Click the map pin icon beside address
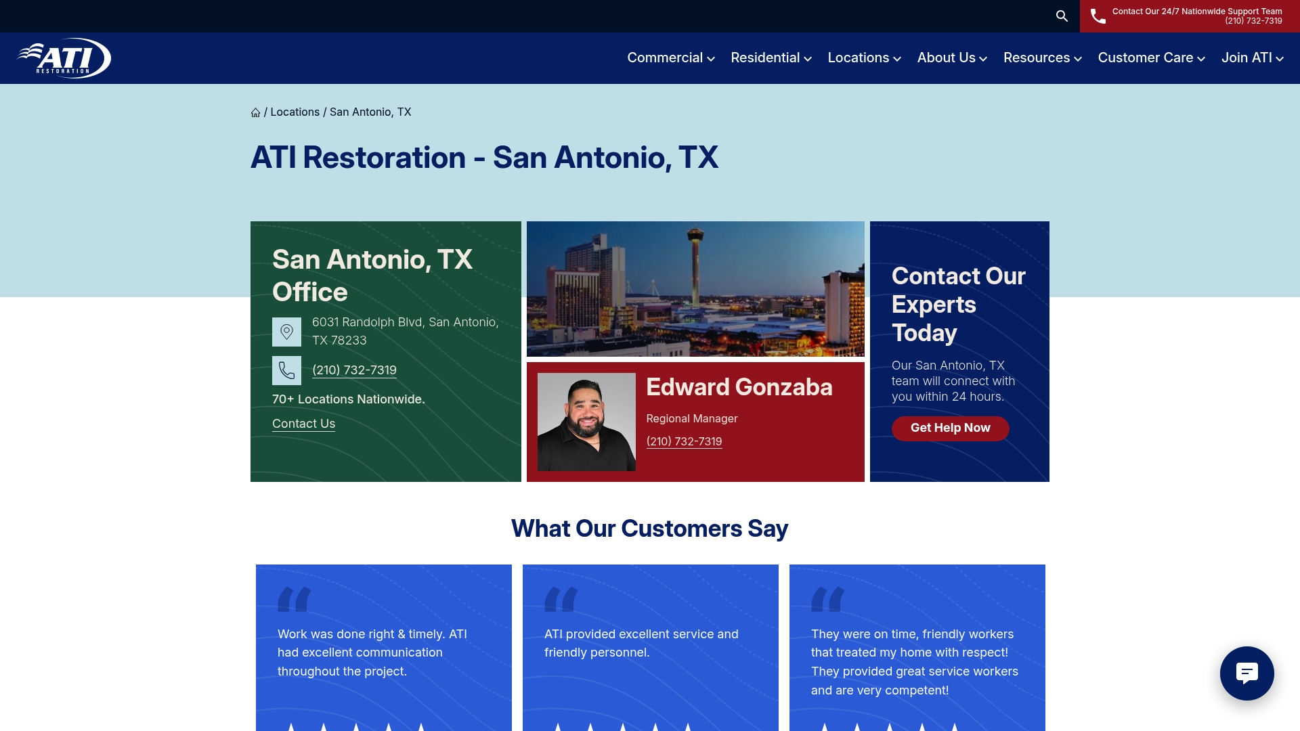Screen dimensions: 1300x731 (x=286, y=332)
